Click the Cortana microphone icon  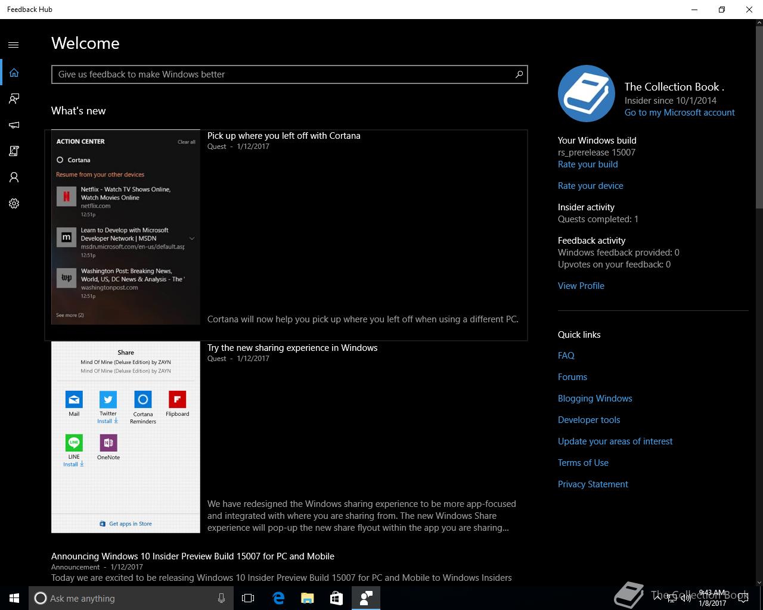click(x=221, y=598)
